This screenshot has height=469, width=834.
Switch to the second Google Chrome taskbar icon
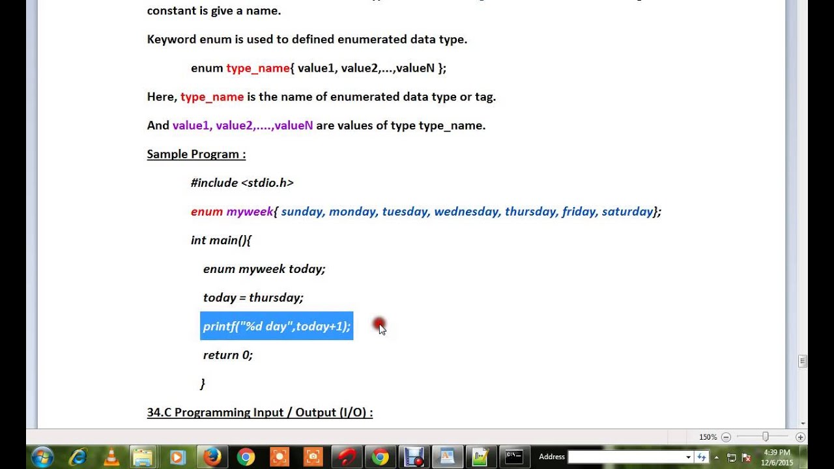pyautogui.click(x=381, y=457)
